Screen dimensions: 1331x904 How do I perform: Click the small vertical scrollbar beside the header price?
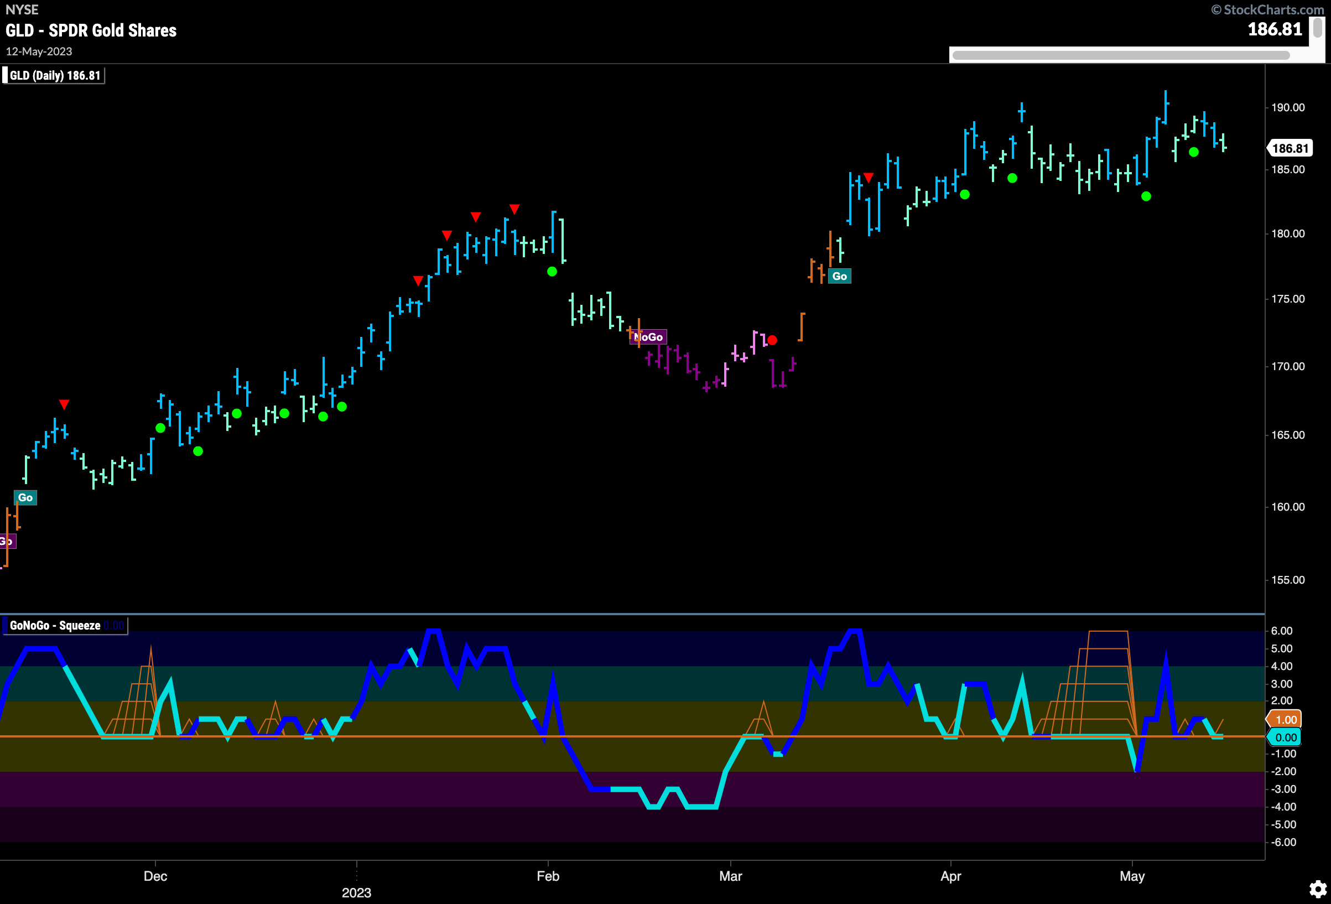click(1317, 28)
